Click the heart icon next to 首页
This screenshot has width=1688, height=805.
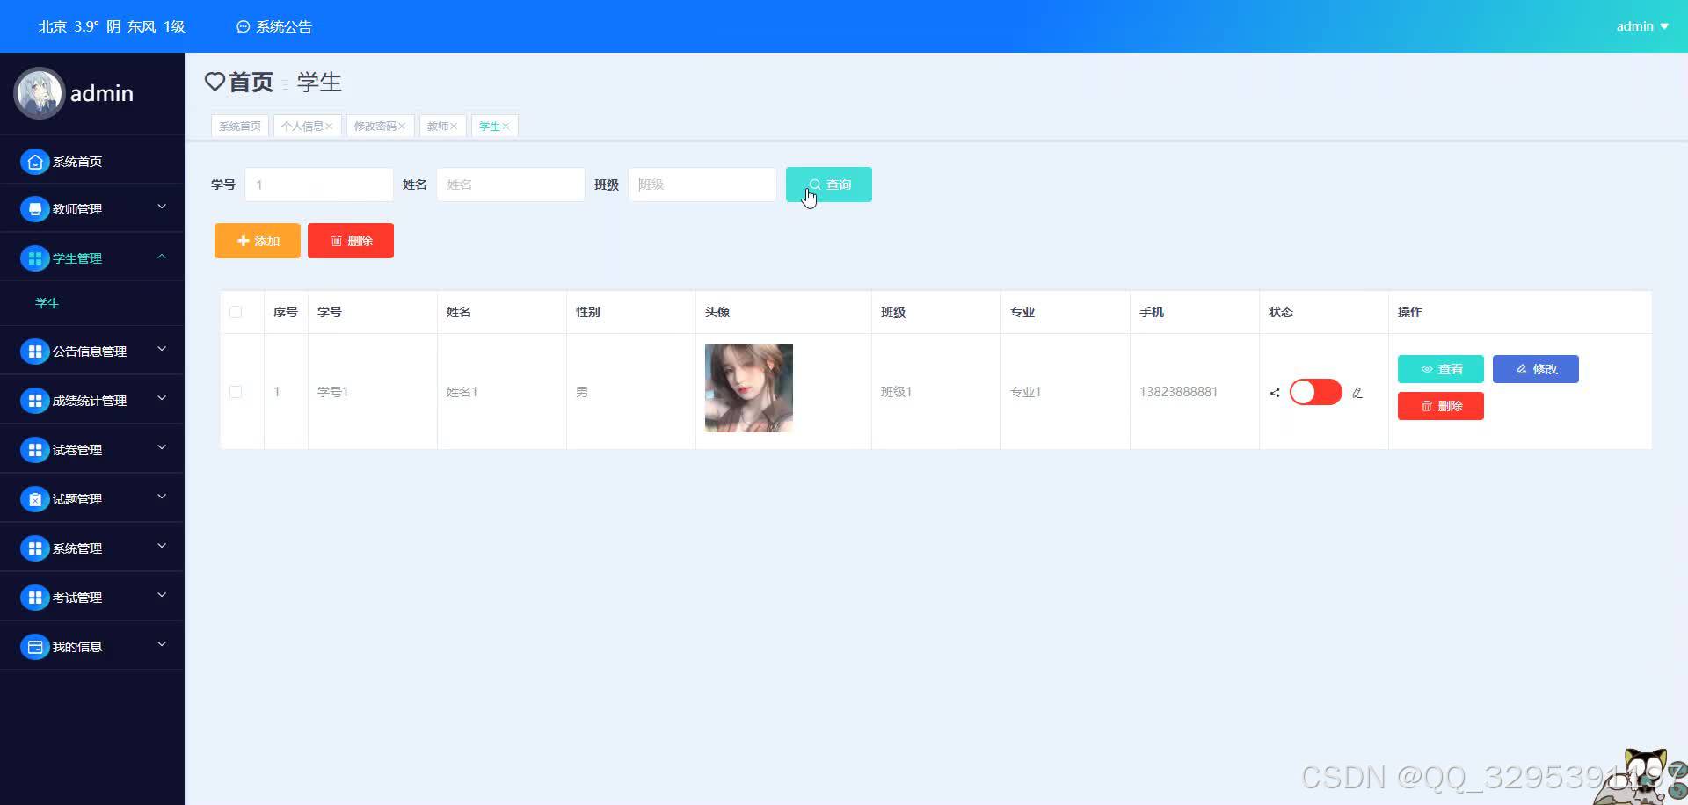click(x=215, y=82)
